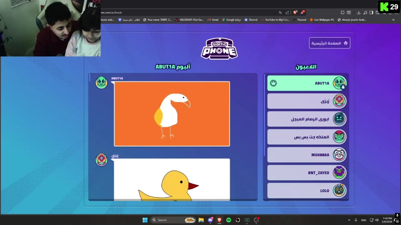Screen dimensions: 401x225
Task: Select player ABUT1A in players list
Action: point(307,83)
